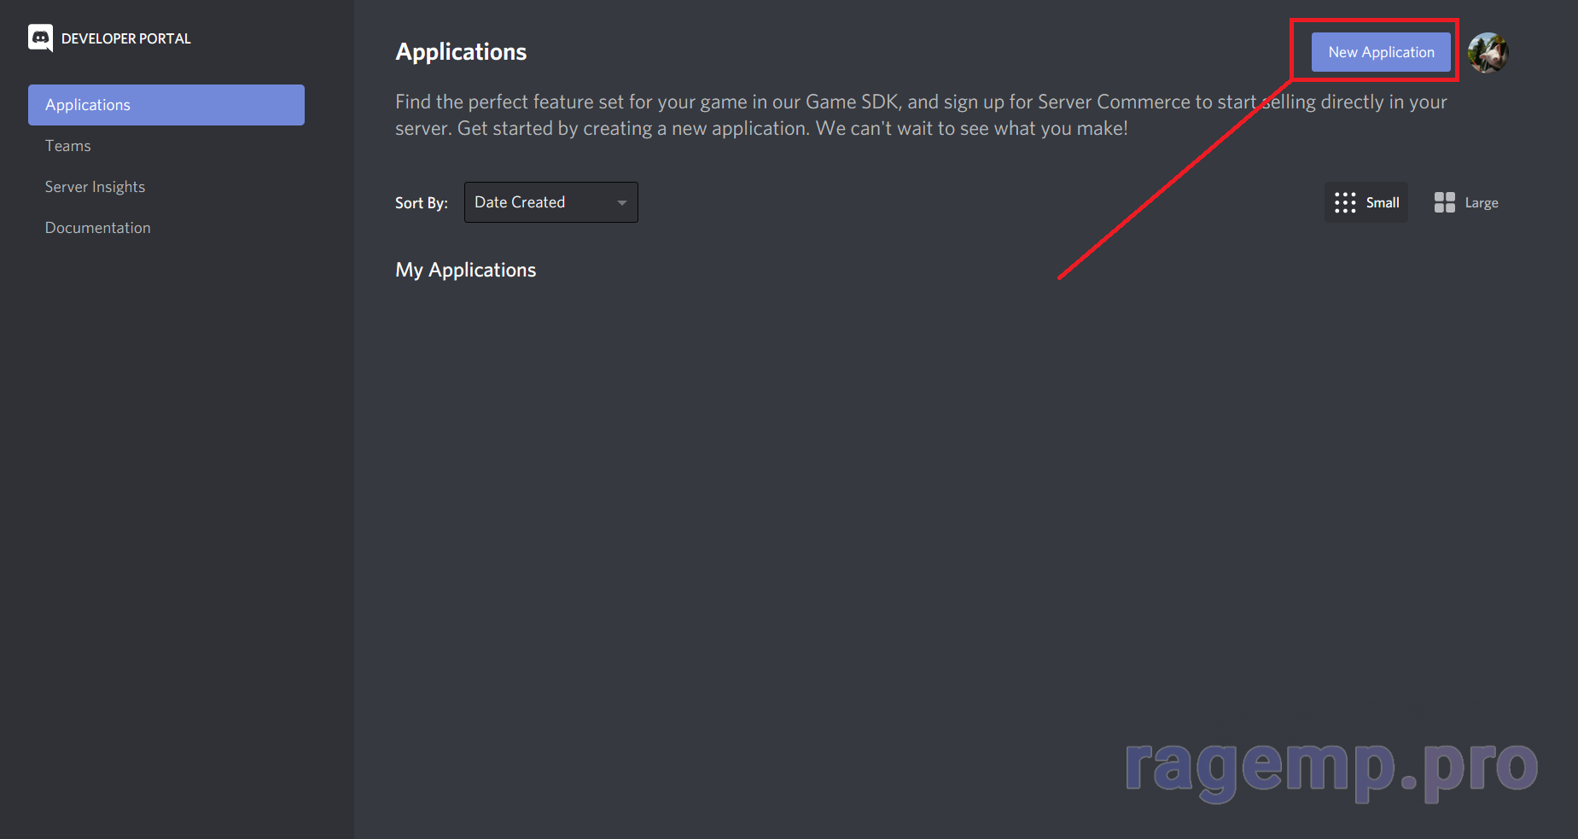Switch to Small view label

coord(1383,202)
